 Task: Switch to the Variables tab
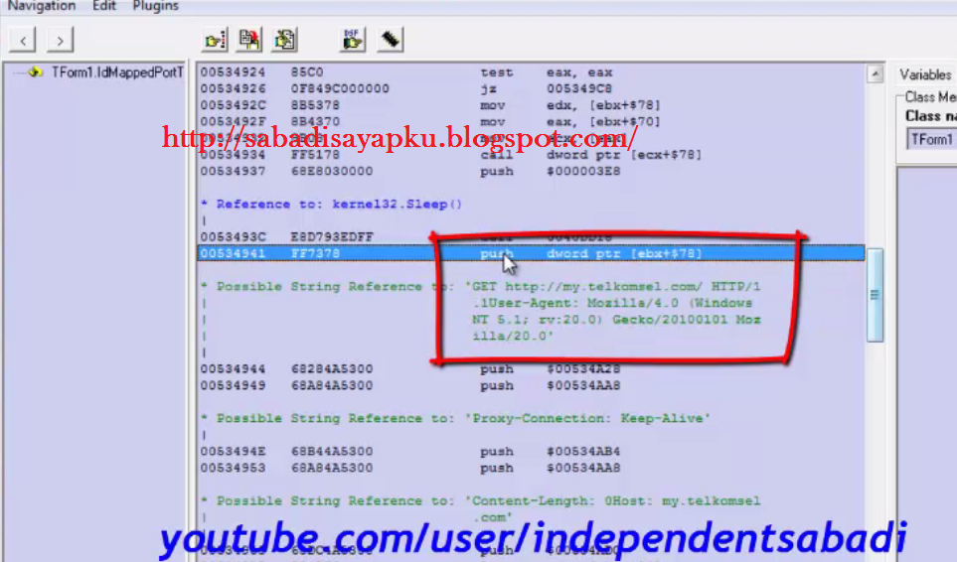926,74
